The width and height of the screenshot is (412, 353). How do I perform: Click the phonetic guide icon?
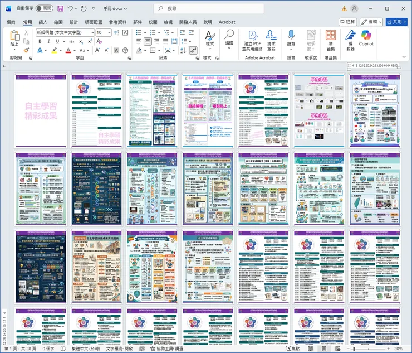tap(116, 32)
